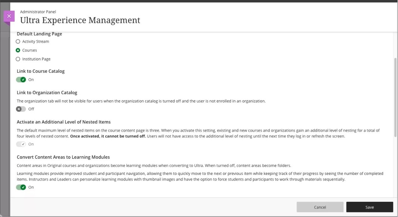Turn off Convert Content Areas to Learning Modules
This screenshot has height=217, width=398.
click(x=21, y=187)
